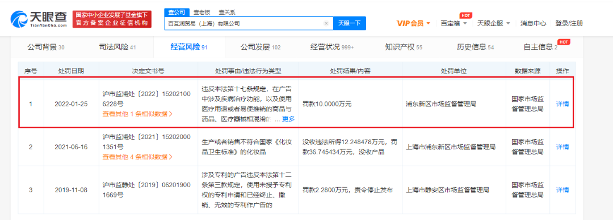Open 详情 for the 2019-11-08 penalty
The height and width of the screenshot is (220, 613).
click(562, 190)
